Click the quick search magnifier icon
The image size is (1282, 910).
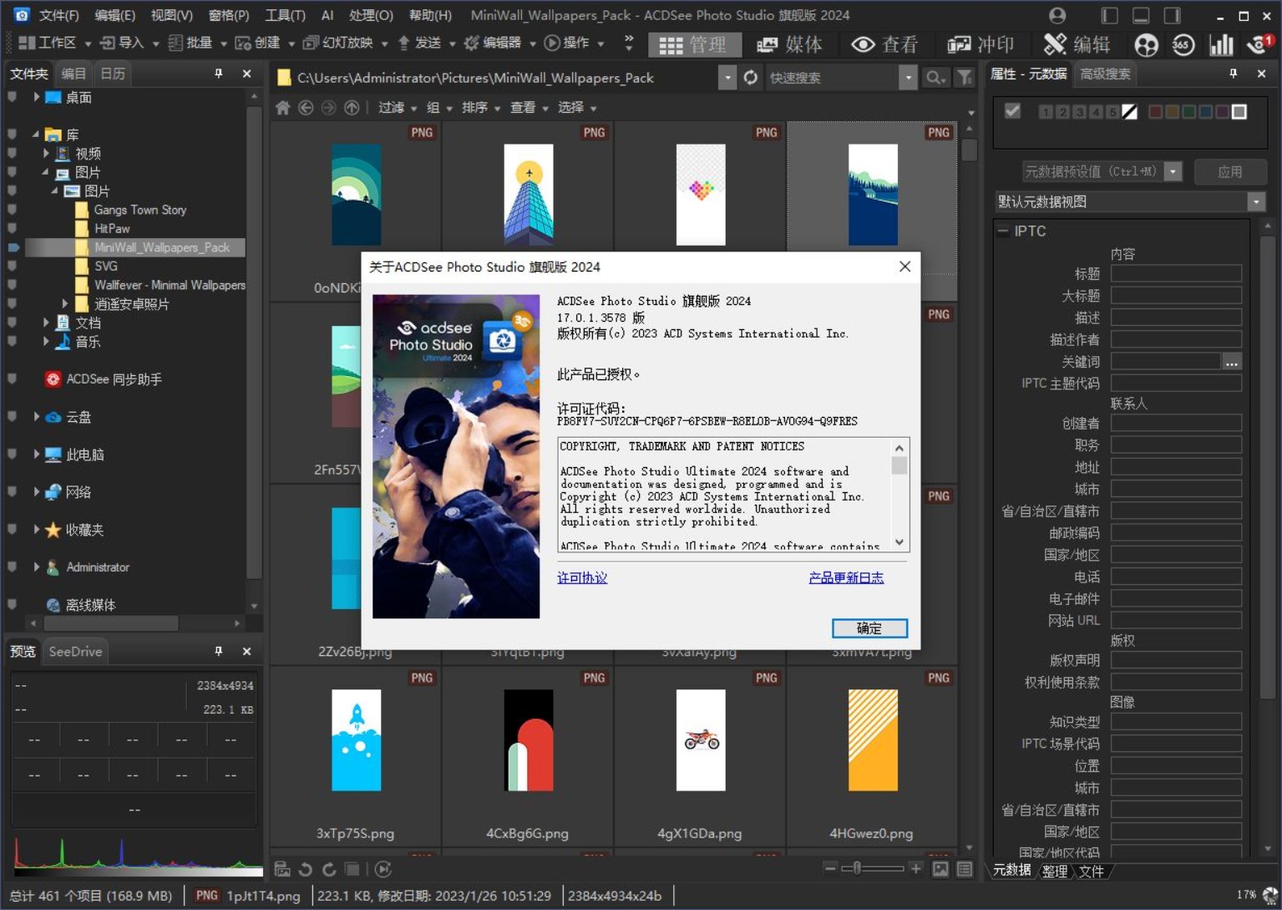(x=935, y=78)
